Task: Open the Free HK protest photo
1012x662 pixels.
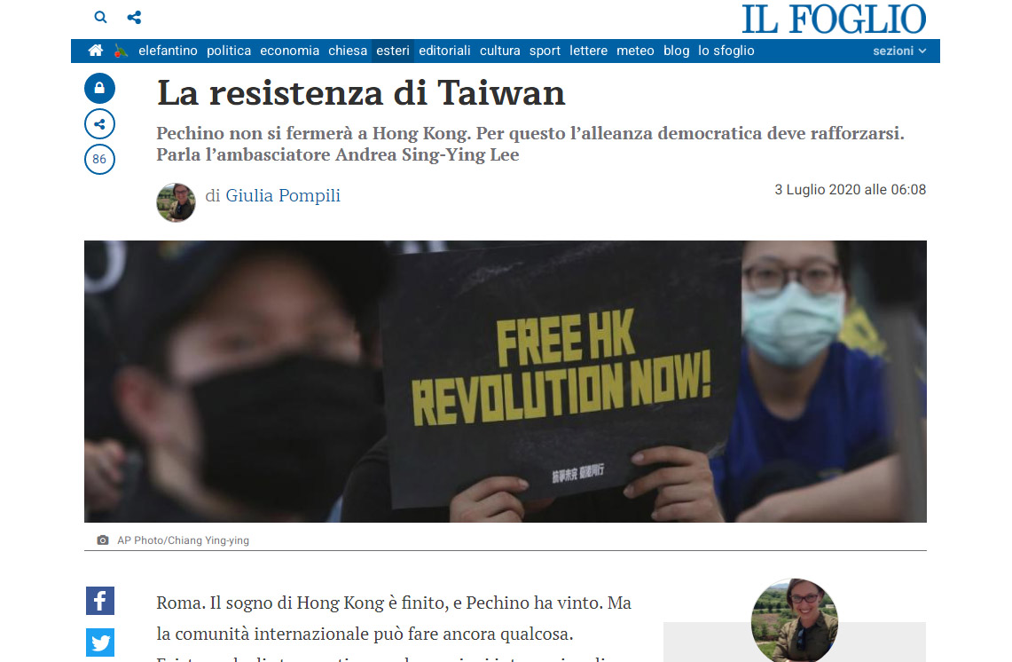Action: pos(506,382)
